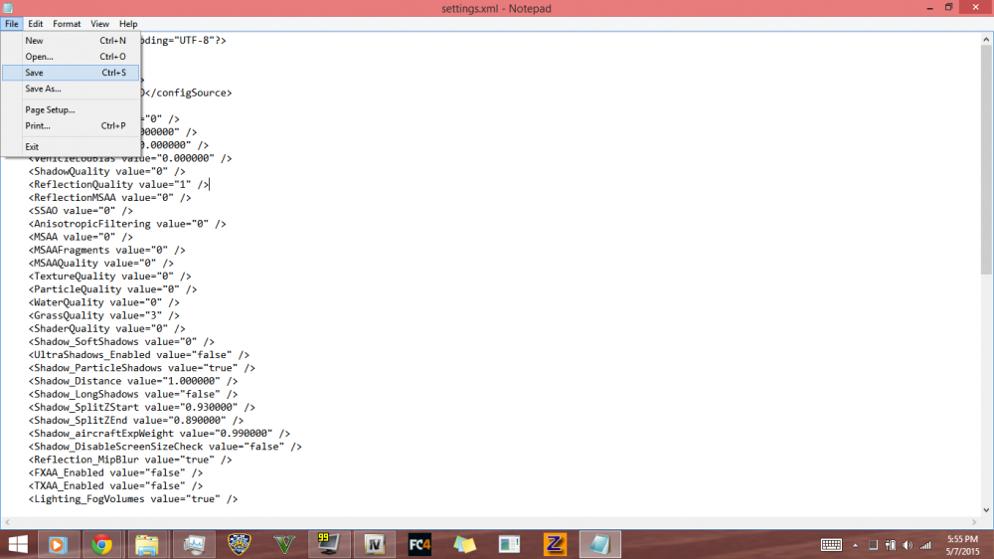This screenshot has width=994, height=559.
Task: Open the picture monitor taskbar icon
Action: tap(194, 544)
